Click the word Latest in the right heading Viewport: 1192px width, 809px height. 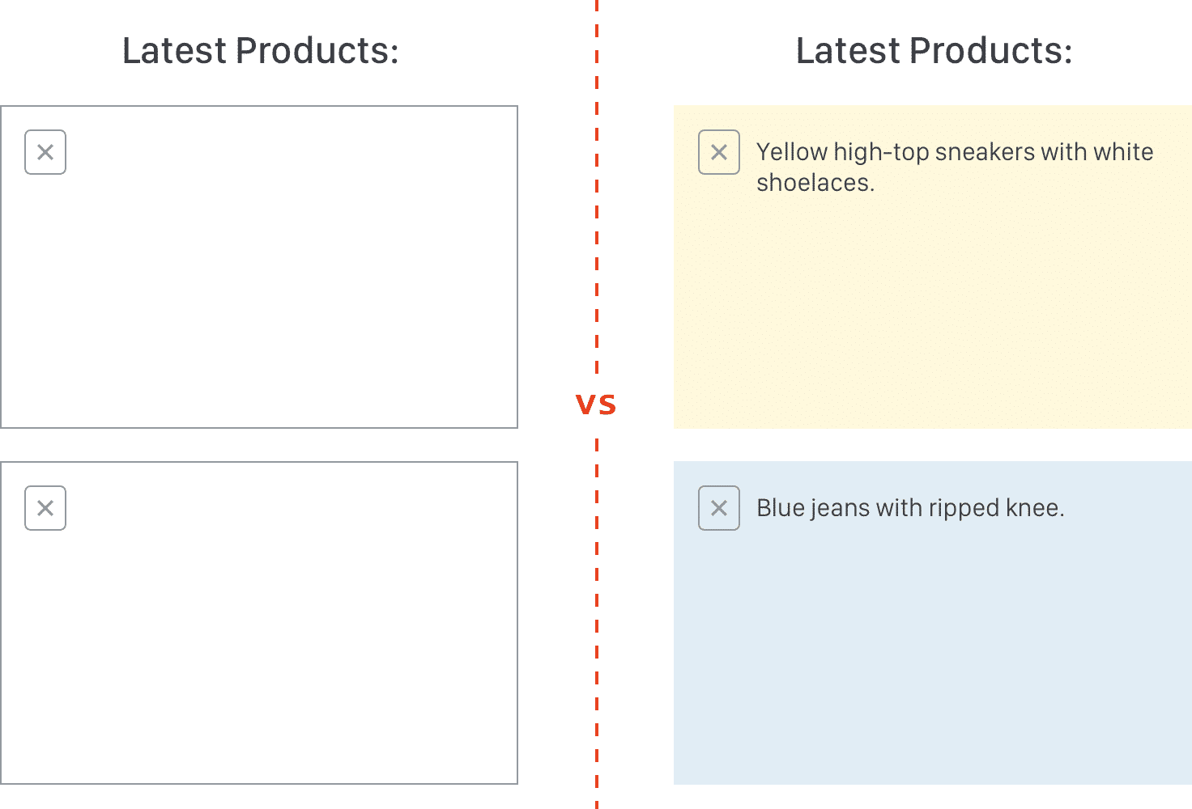[847, 51]
